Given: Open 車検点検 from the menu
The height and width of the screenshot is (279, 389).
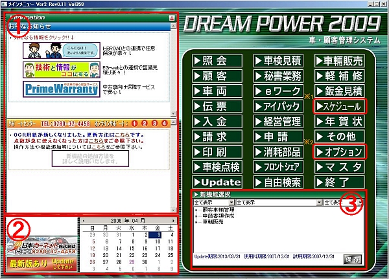Looking at the screenshot, I should click(x=217, y=167).
